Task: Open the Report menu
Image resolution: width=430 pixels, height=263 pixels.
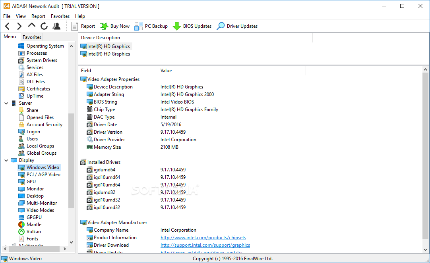Action: [x=38, y=16]
